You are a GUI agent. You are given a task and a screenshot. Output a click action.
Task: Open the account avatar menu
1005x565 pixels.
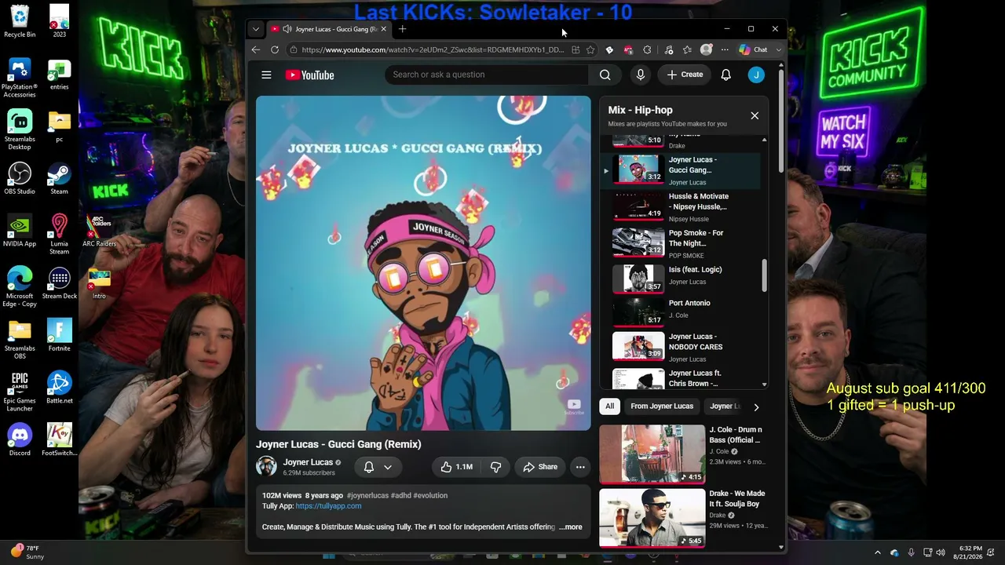756,75
